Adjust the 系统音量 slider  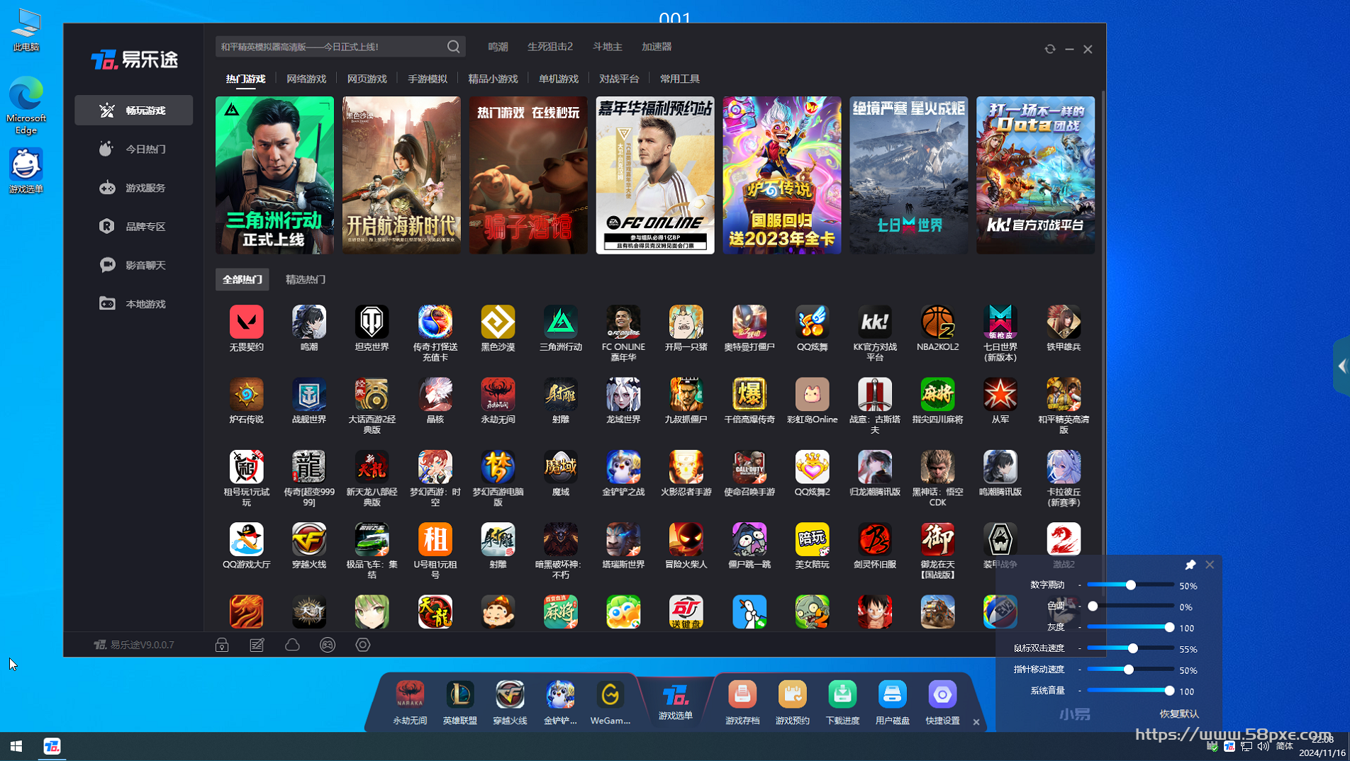coord(1130,691)
